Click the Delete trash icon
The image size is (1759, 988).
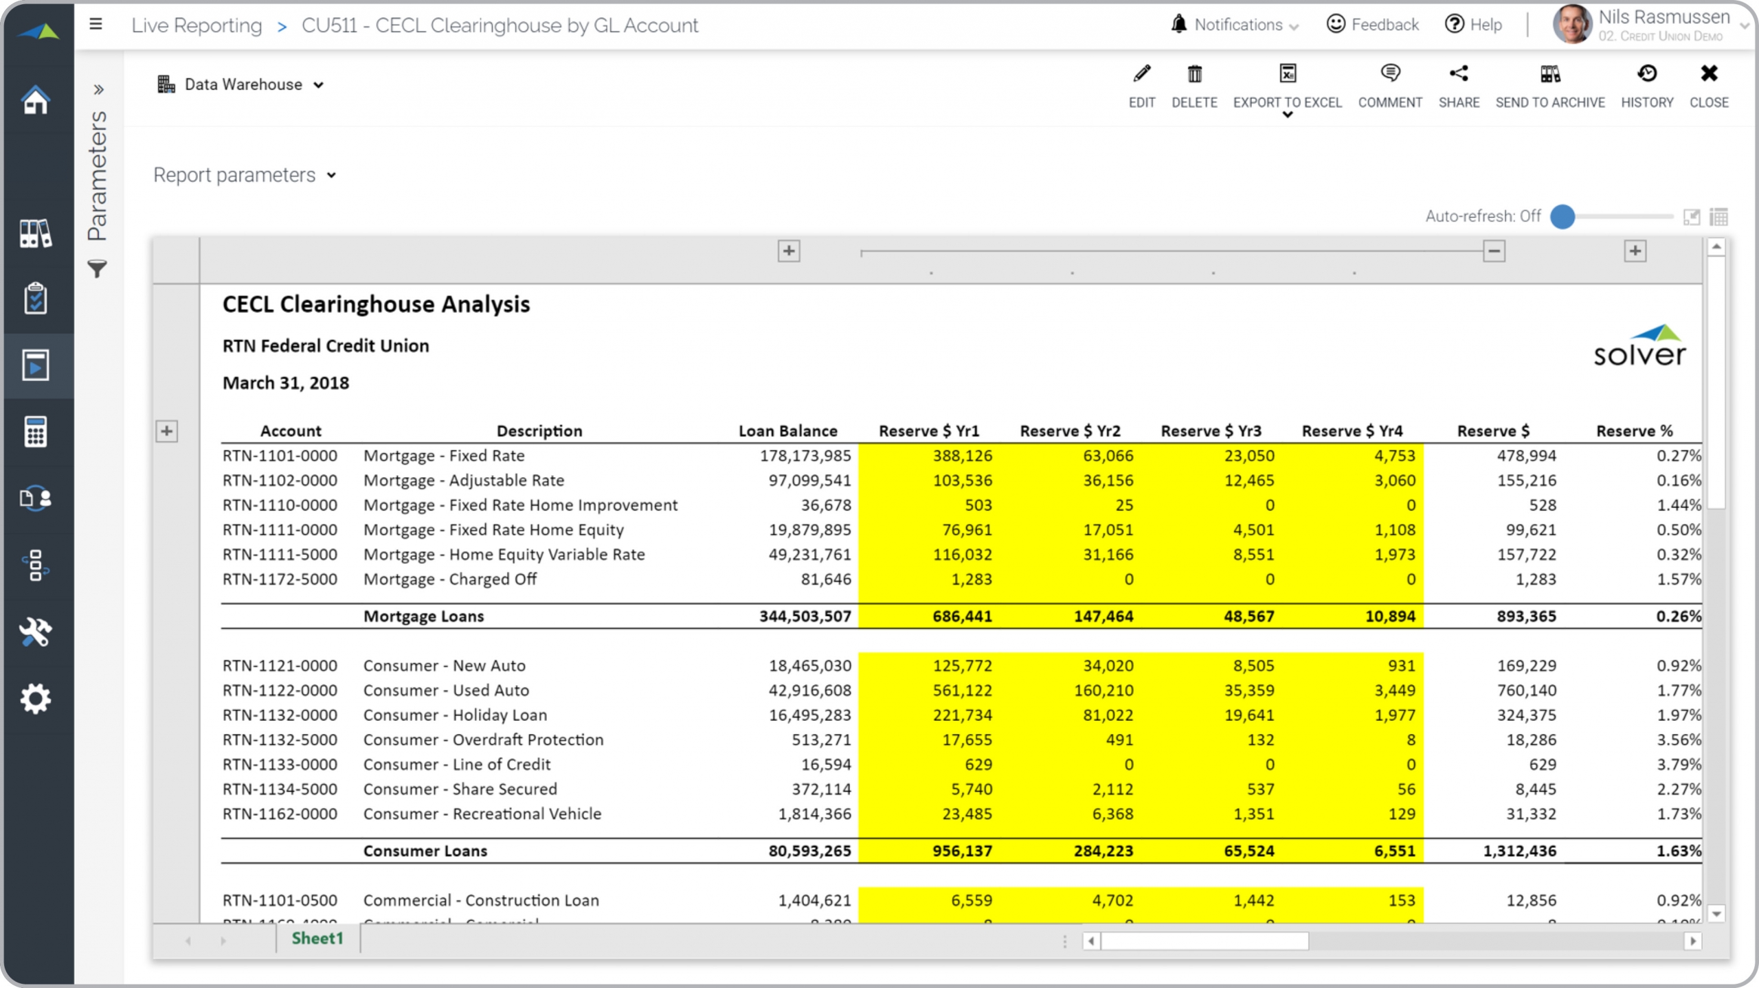(x=1194, y=74)
